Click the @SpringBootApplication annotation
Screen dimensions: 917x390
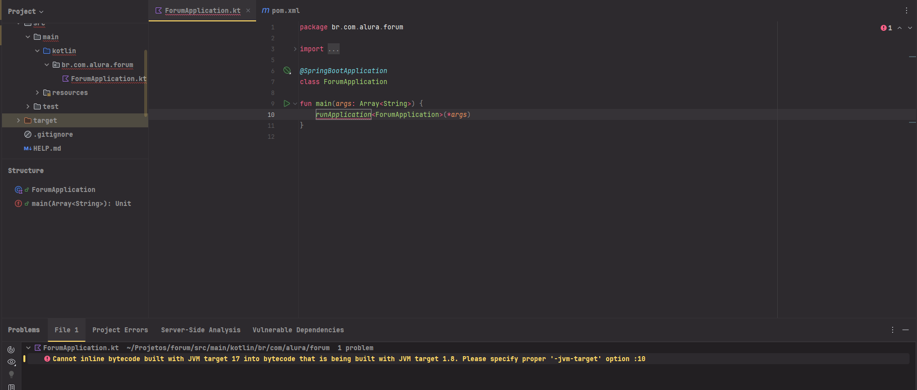pos(344,71)
